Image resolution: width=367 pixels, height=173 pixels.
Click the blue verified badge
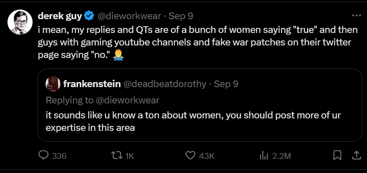click(89, 16)
